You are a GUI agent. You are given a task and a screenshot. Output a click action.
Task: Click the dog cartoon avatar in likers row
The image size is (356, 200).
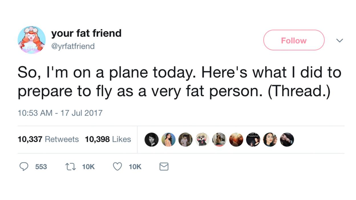click(202, 140)
